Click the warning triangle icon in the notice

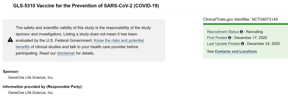[10, 40]
